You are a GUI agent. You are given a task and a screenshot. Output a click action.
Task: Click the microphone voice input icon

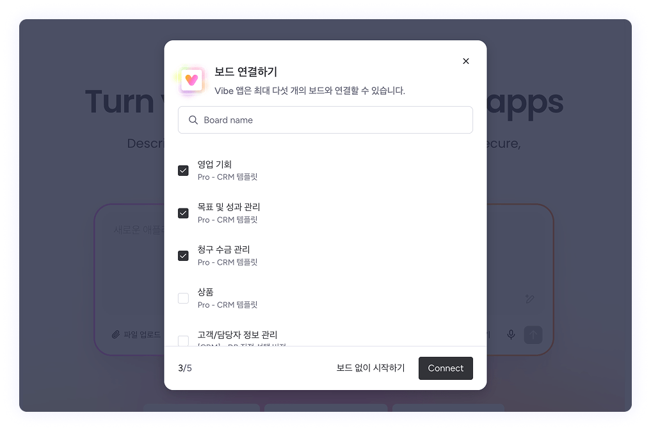coord(511,334)
